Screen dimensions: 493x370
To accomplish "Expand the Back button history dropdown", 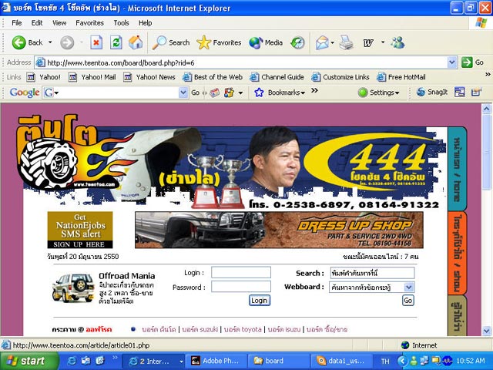I will pos(50,42).
